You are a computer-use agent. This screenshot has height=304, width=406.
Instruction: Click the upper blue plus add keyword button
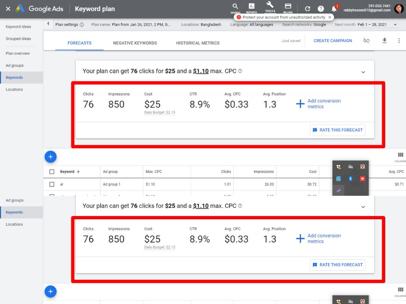click(x=50, y=156)
